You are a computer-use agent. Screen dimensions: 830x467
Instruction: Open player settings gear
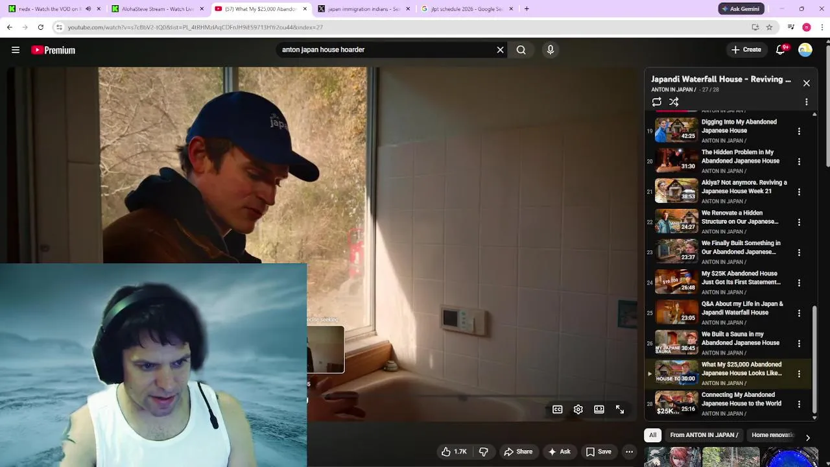coord(578,410)
